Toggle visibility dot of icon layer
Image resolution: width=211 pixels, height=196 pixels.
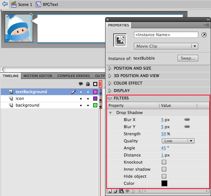coord(81,99)
